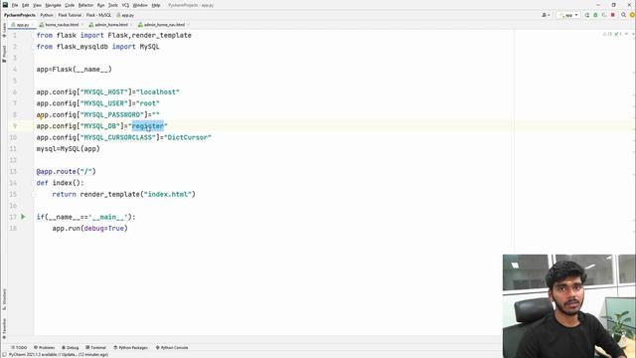The width and height of the screenshot is (636, 358).
Task: Open the Window menu
Action: click(x=140, y=5)
